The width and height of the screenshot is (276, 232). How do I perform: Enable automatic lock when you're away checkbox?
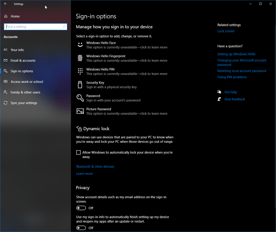[78, 152]
